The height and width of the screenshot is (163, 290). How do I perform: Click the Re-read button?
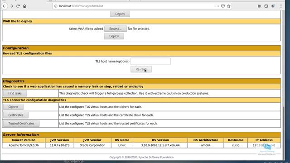point(141,69)
